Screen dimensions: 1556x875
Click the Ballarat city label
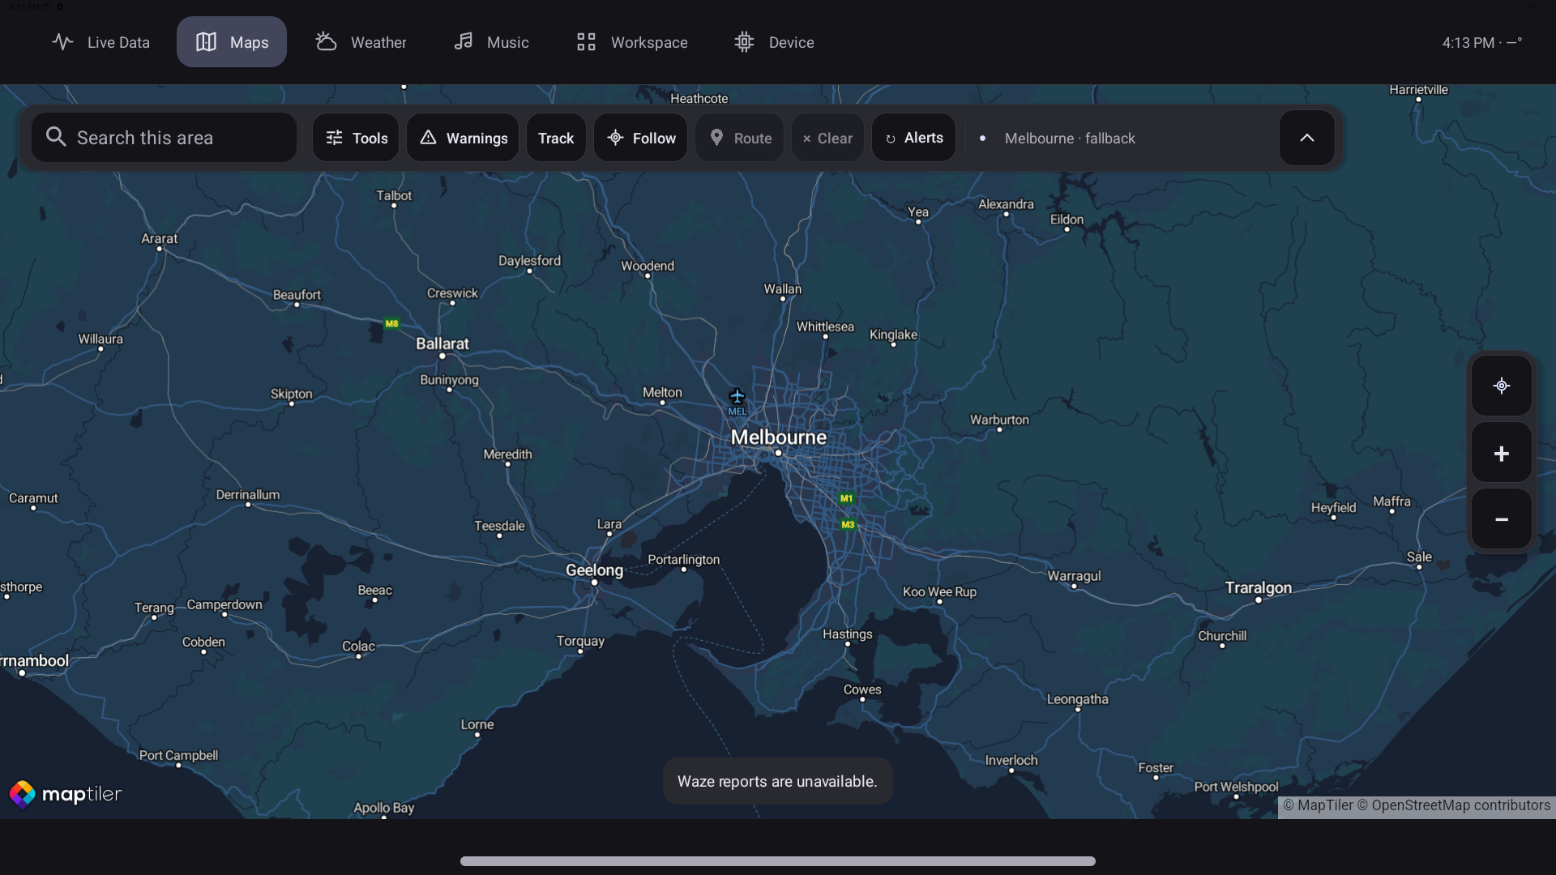click(442, 344)
